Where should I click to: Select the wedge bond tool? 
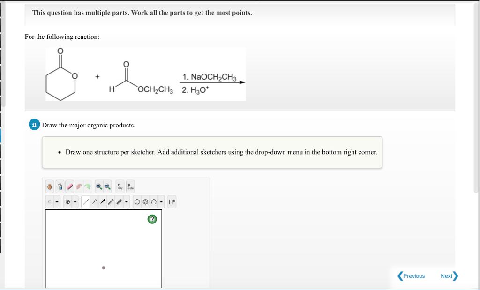coord(103,201)
